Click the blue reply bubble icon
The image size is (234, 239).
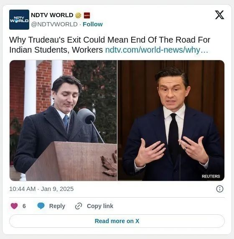[41, 206]
